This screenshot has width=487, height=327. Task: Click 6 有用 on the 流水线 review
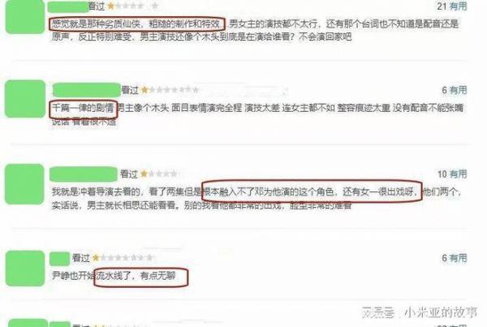pos(455,257)
